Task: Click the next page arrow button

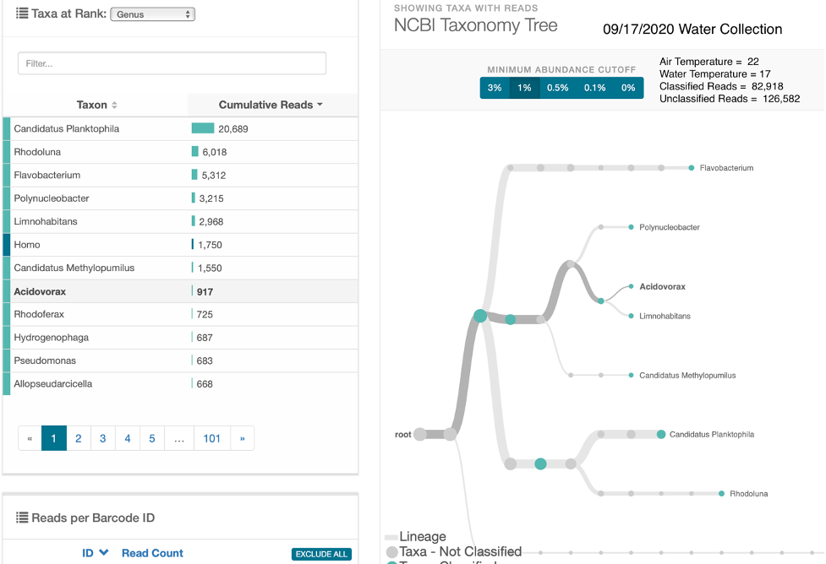Action: click(242, 438)
